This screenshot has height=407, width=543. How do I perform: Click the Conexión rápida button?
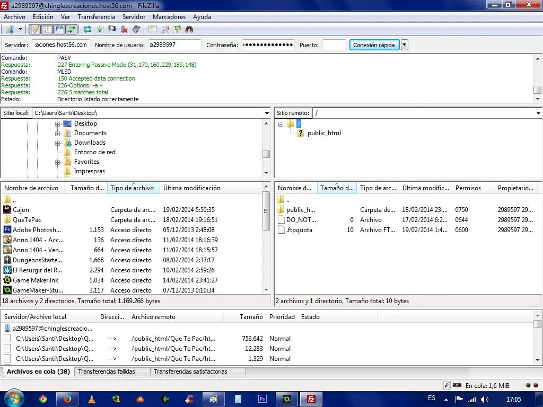point(374,45)
